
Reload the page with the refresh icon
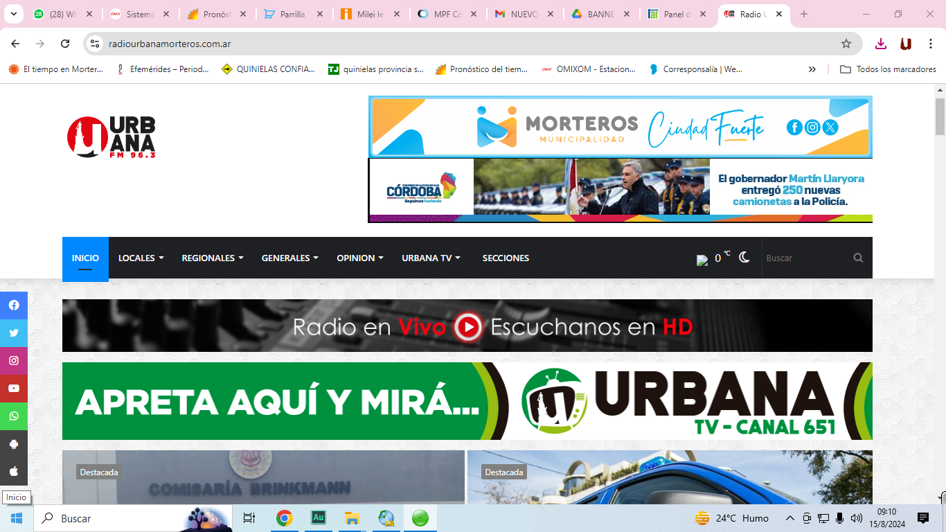tap(65, 44)
